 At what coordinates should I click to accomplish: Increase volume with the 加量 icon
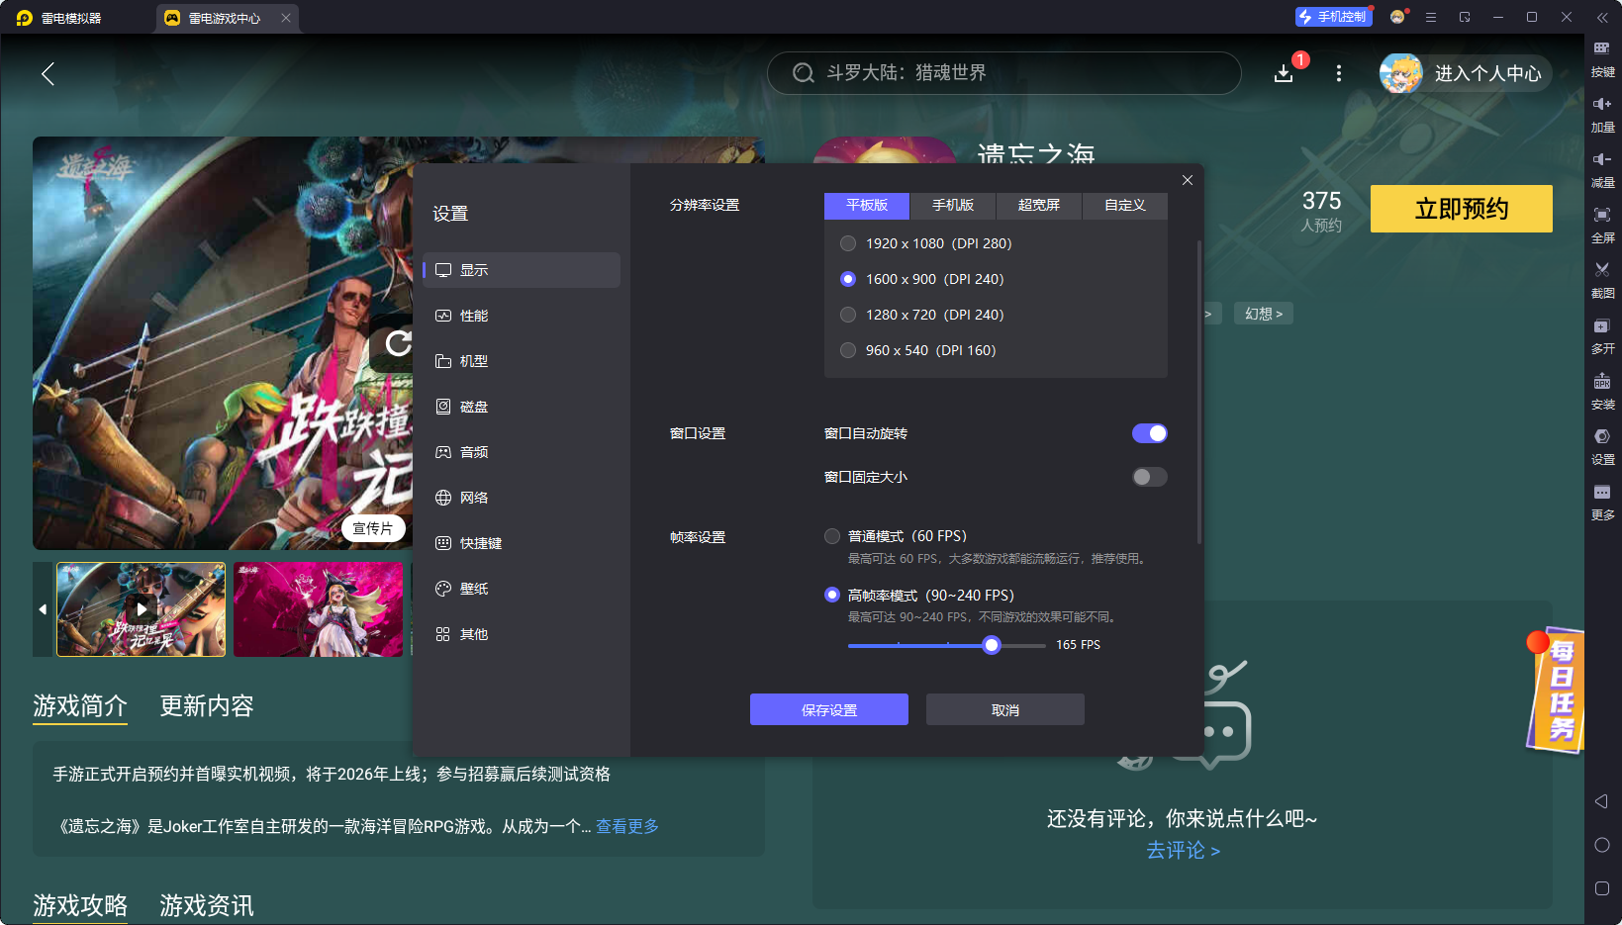click(x=1602, y=114)
